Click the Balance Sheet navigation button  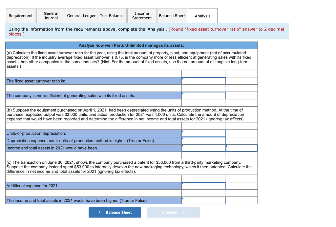115,212
